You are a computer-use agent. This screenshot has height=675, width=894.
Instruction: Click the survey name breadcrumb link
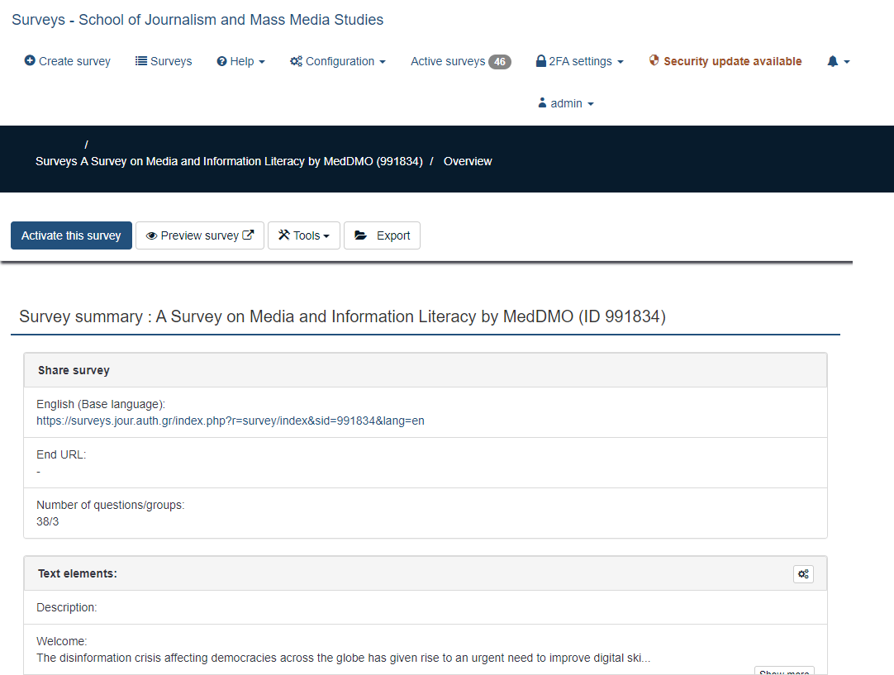tap(251, 161)
